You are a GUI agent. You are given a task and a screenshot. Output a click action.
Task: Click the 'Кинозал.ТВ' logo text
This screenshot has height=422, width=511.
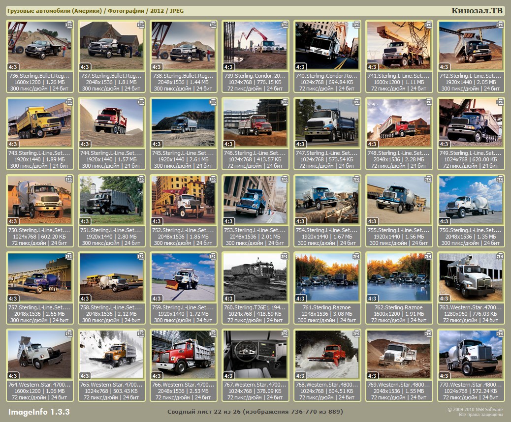pos(477,10)
